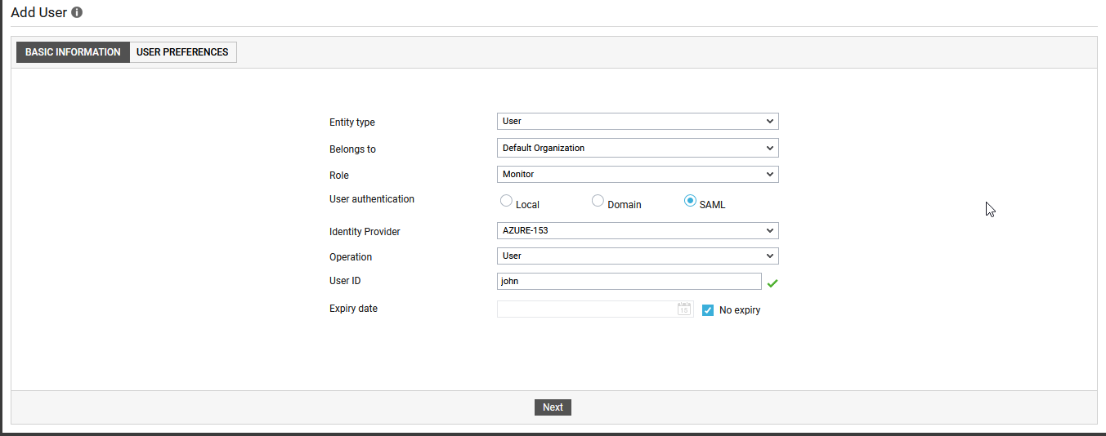Click the info icon beside Add User

[77, 13]
